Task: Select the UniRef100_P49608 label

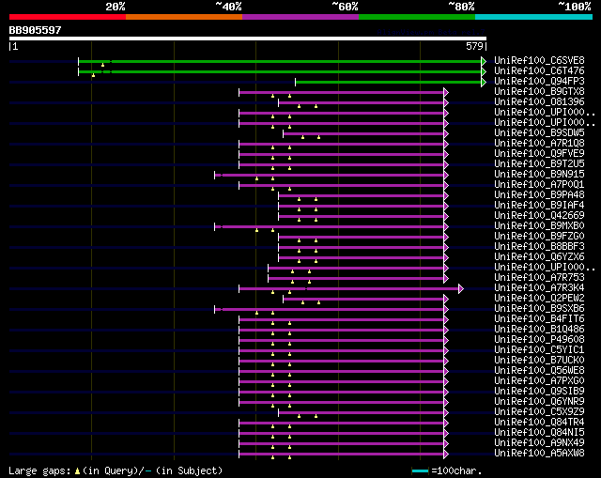Action: (539, 340)
